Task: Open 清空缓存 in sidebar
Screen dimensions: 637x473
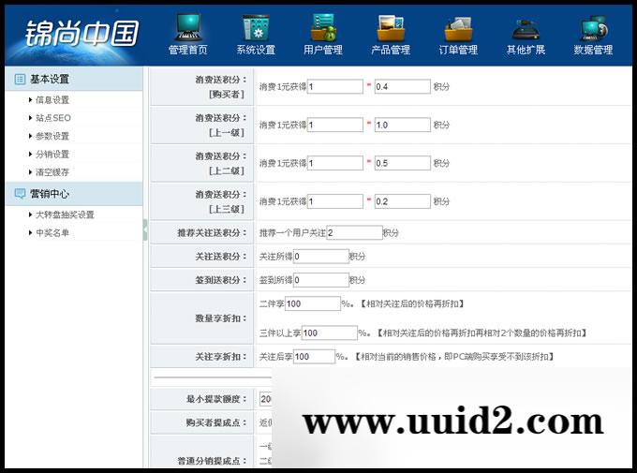Action: pyautogui.click(x=52, y=172)
